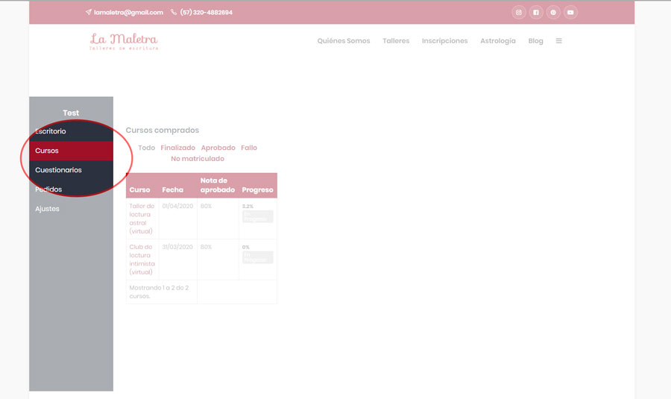Open the Astrología menu item
Screen dimensions: 671x399
498,41
